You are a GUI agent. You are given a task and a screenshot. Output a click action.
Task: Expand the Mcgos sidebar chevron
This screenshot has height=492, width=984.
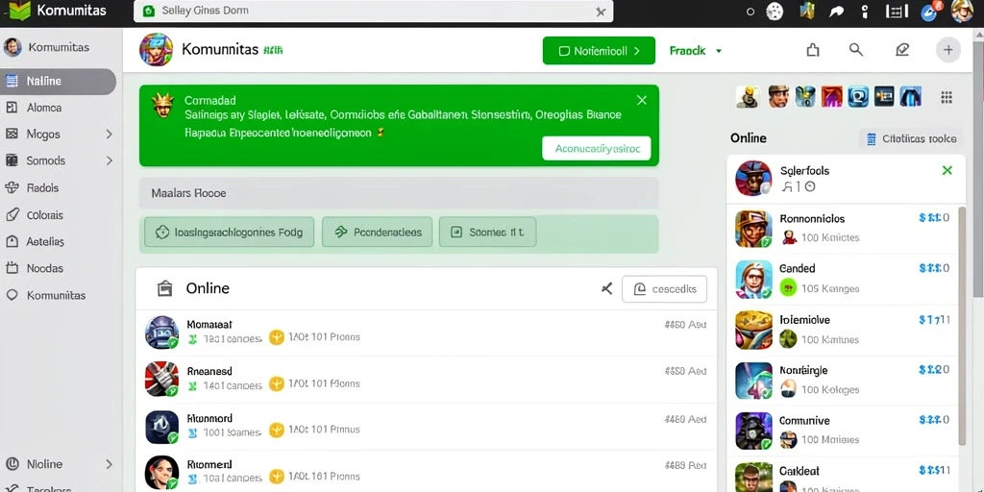pos(109,135)
